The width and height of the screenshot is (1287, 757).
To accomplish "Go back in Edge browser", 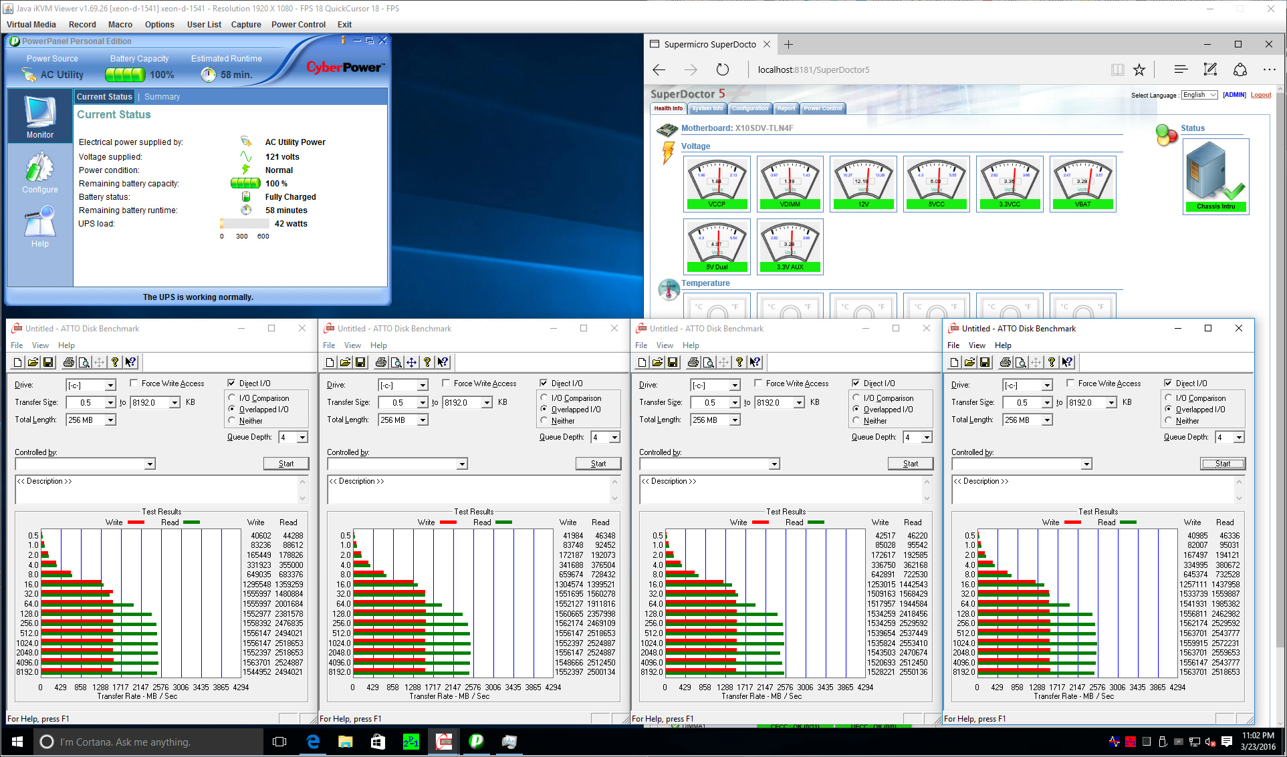I will 659,69.
